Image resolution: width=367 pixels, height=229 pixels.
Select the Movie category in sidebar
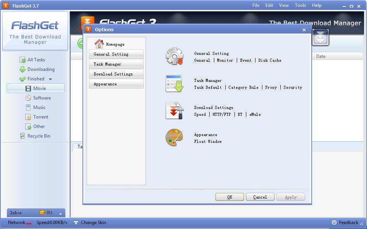pyautogui.click(x=36, y=88)
